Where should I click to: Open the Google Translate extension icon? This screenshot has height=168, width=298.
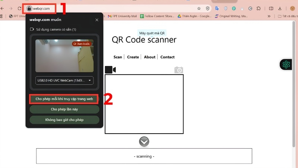pyautogui.click(x=217, y=8)
